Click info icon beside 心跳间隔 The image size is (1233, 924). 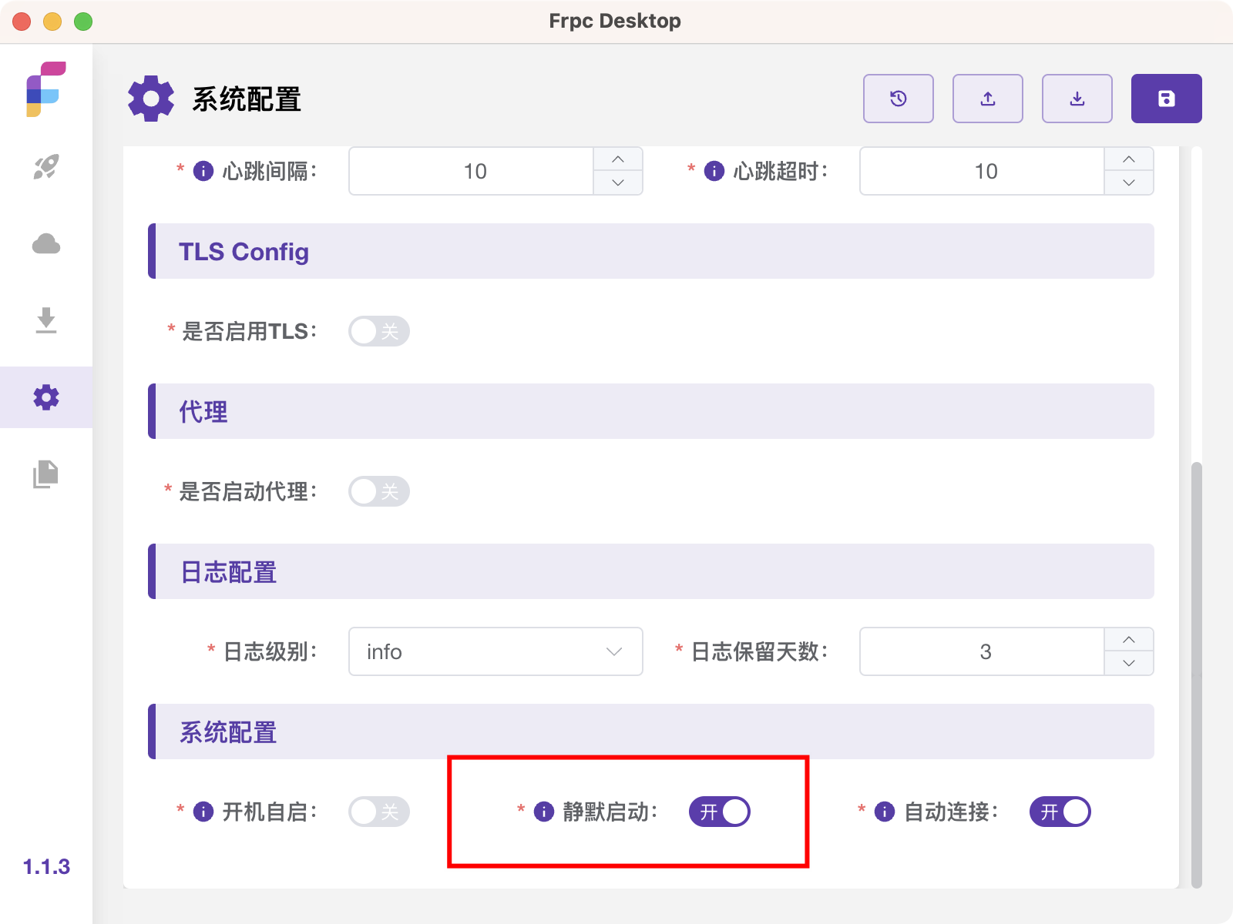point(203,171)
